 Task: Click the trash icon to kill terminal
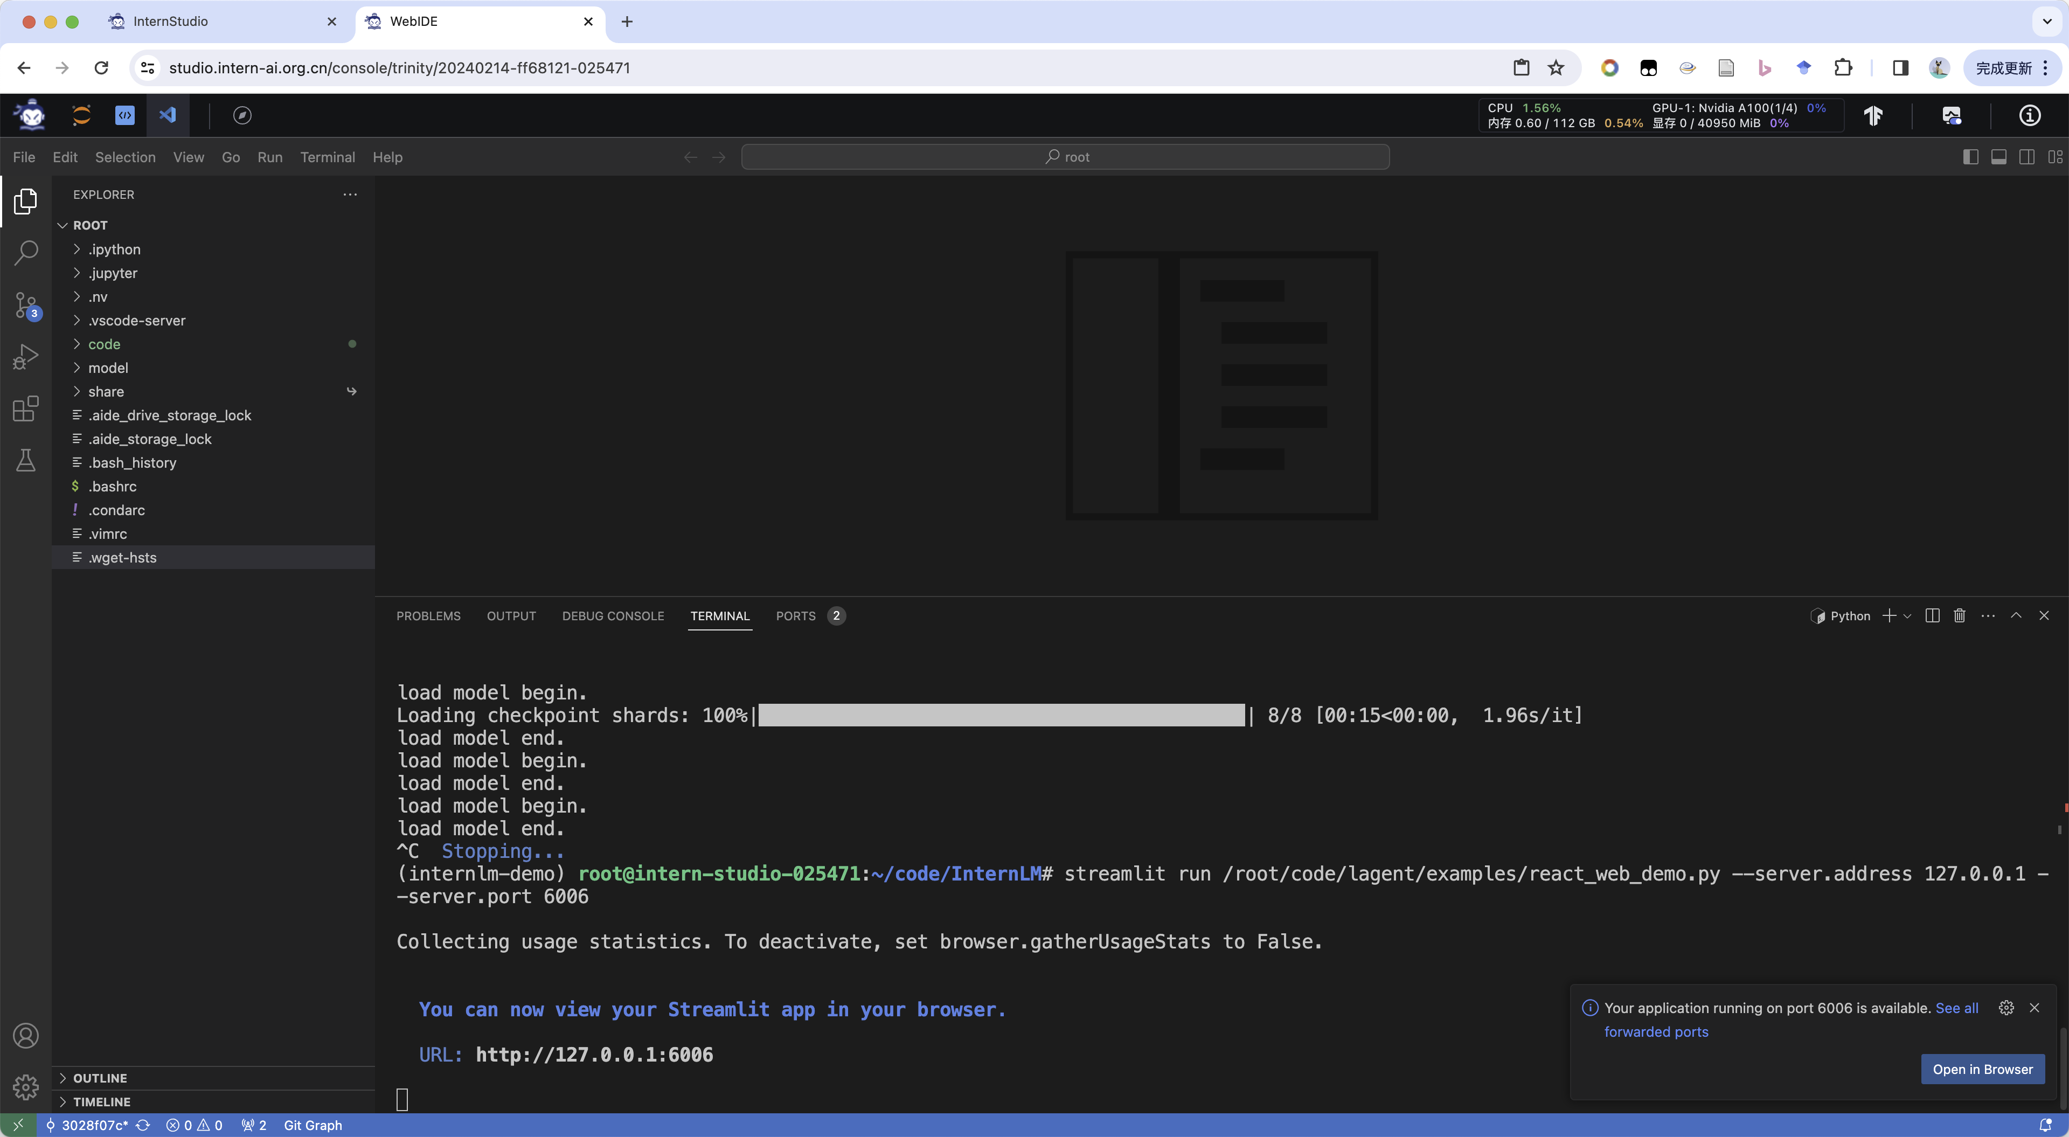(x=1960, y=615)
